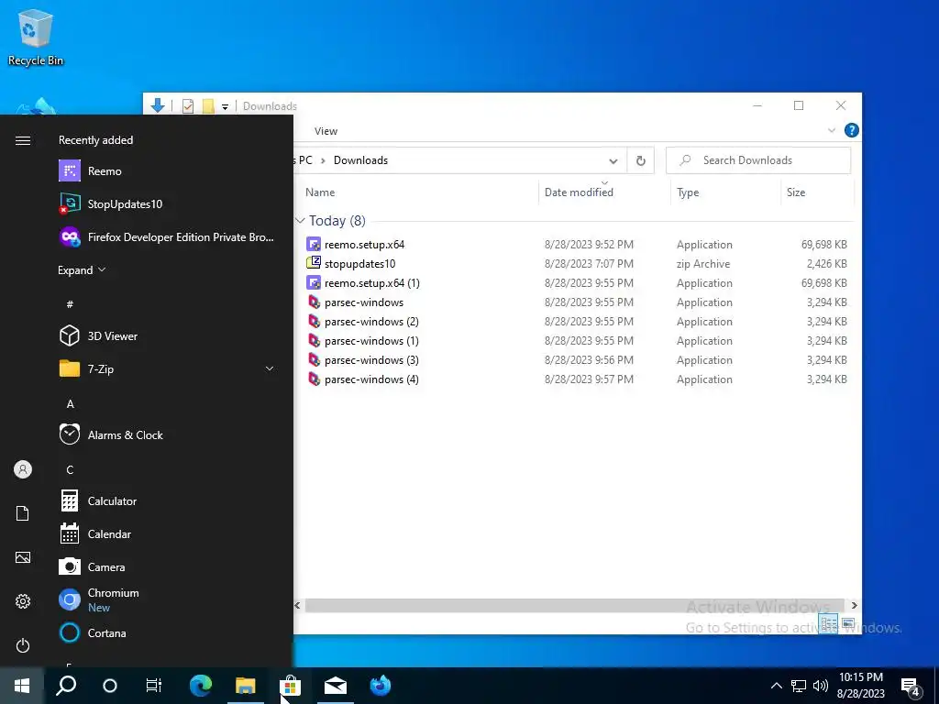Expand the Explorer ribbon chevron
This screenshot has width=939, height=704.
pyautogui.click(x=831, y=130)
